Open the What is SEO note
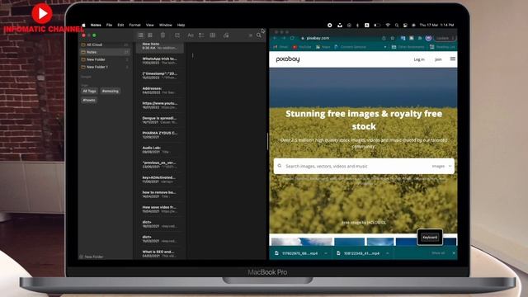Screen dimensions: 528x297 tap(159, 253)
